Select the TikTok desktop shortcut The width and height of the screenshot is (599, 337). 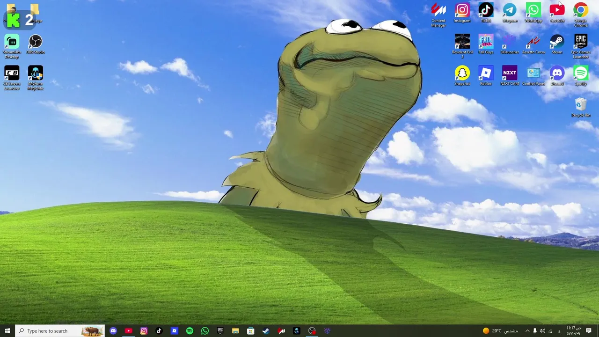tap(486, 13)
